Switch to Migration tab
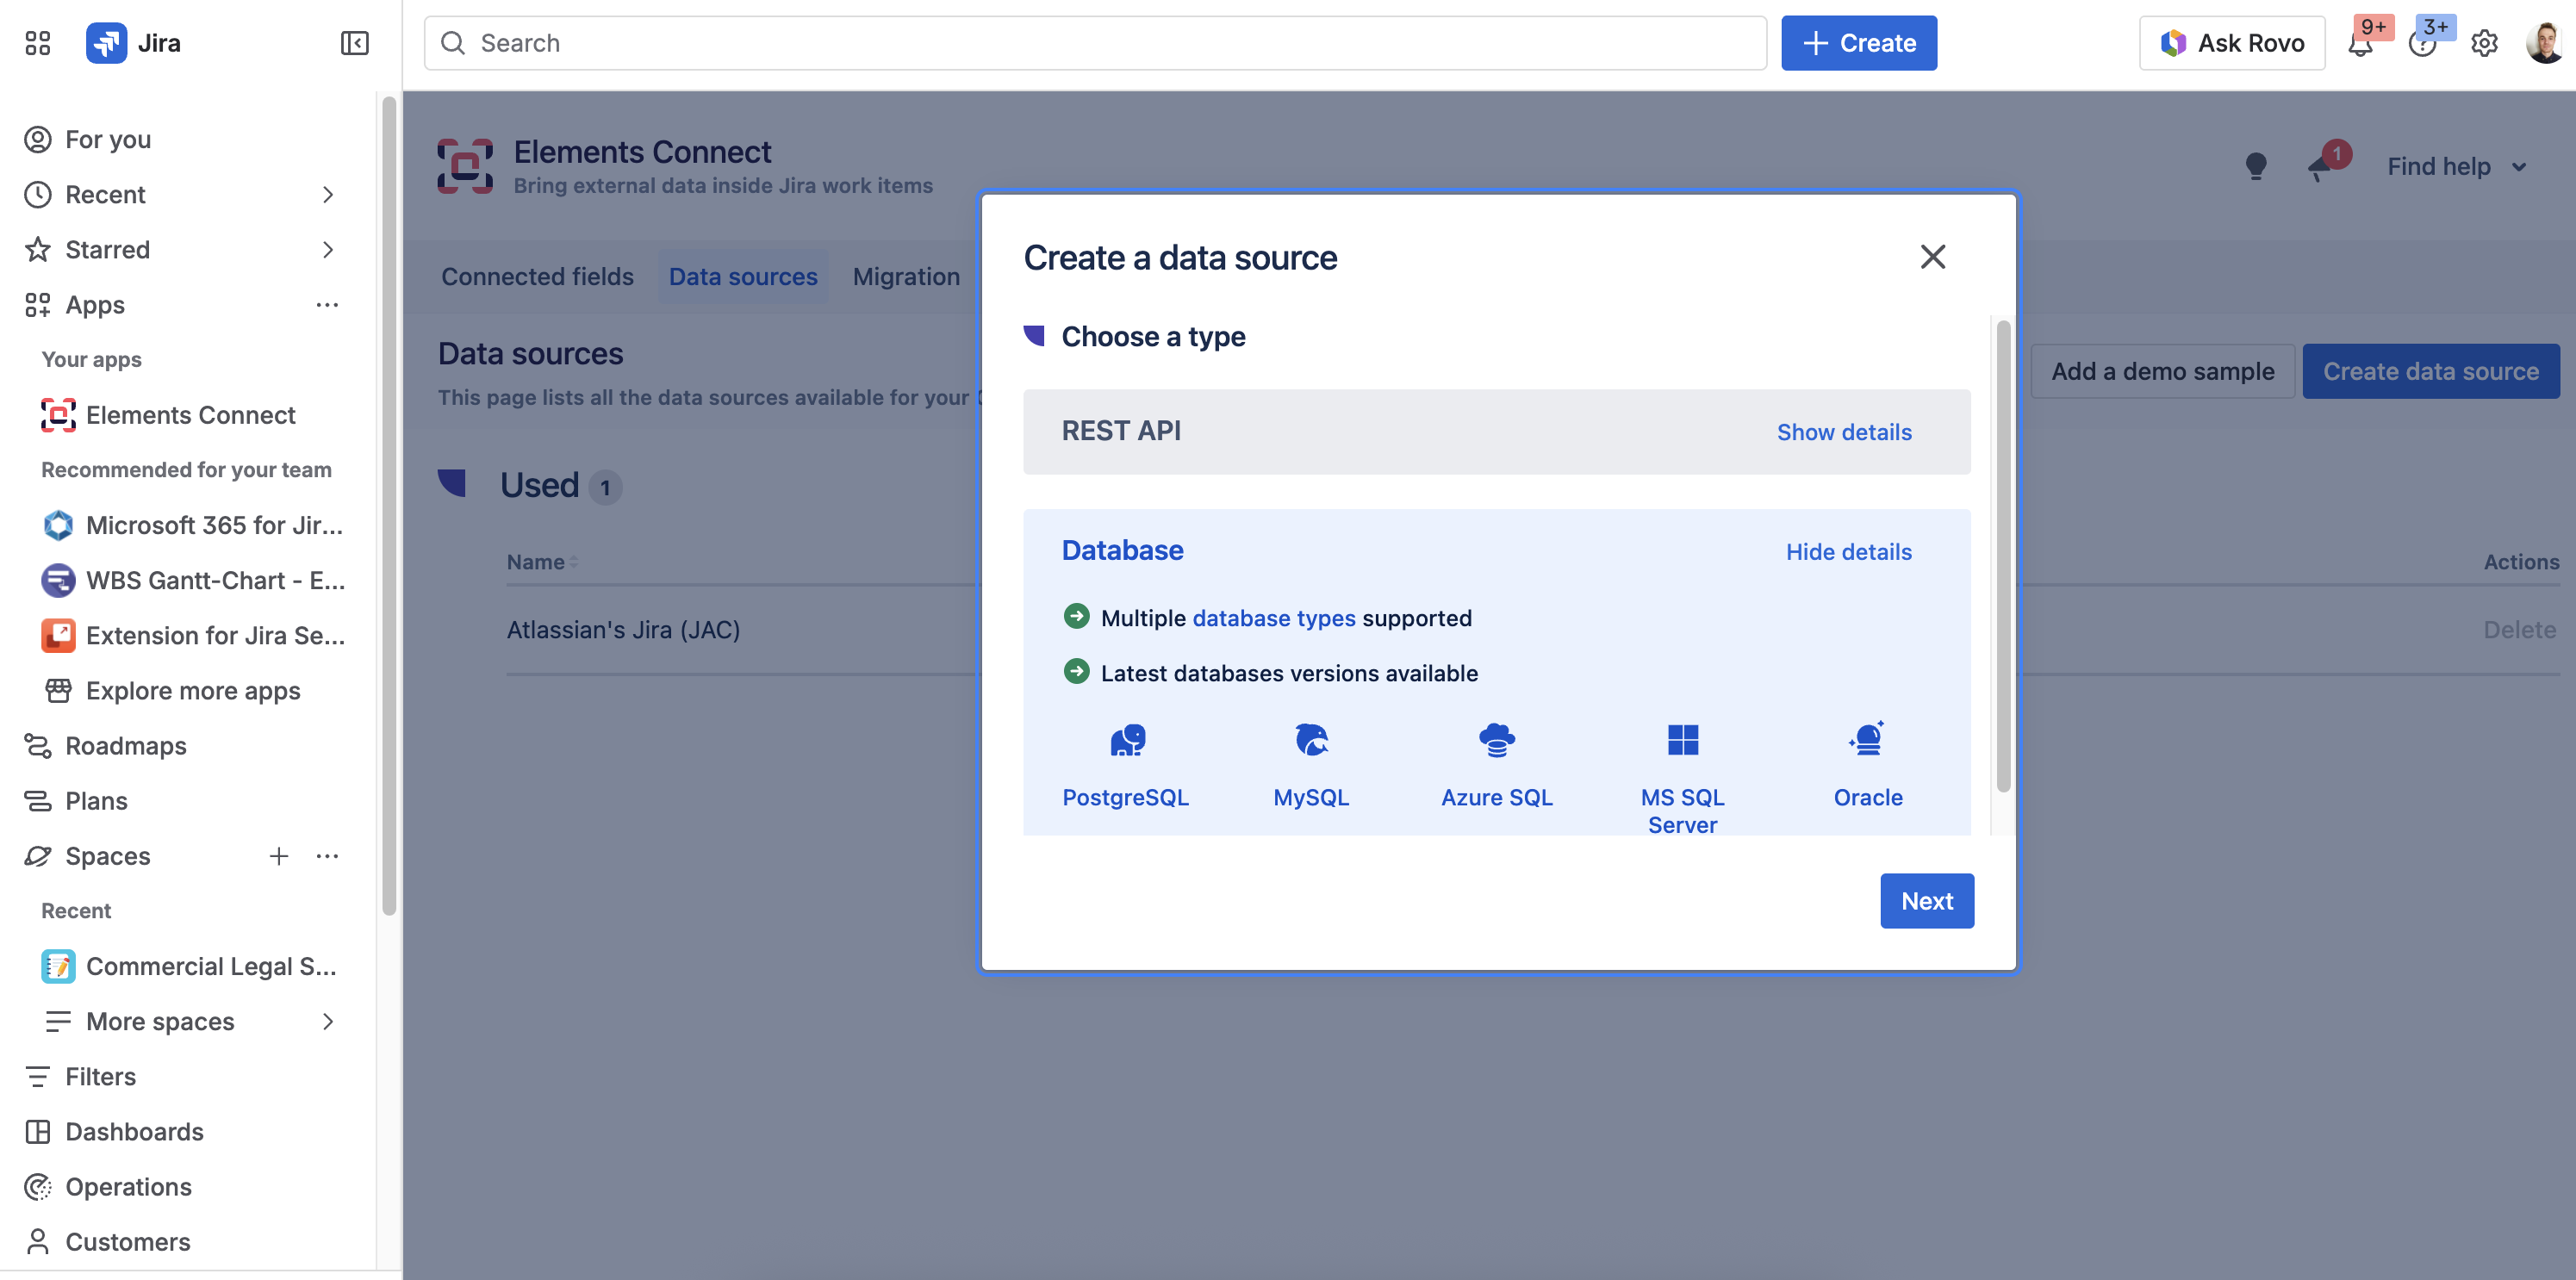The width and height of the screenshot is (2576, 1280). [x=906, y=276]
